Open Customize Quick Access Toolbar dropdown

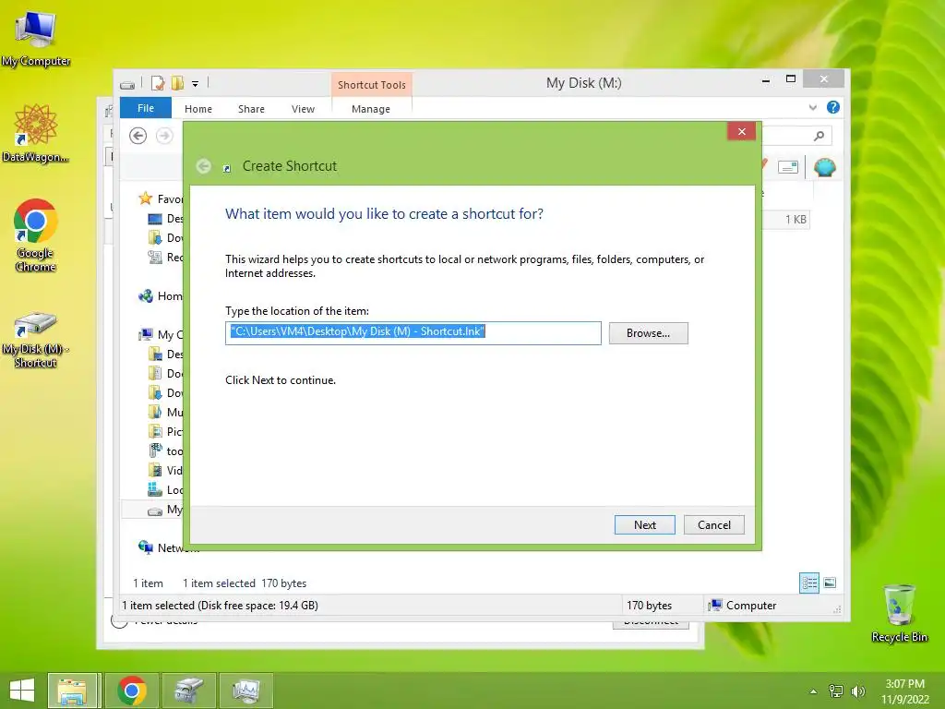tap(196, 84)
